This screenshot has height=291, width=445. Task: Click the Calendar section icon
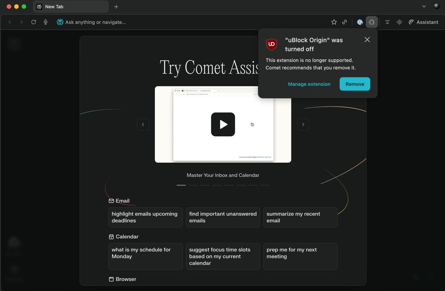[111, 237]
